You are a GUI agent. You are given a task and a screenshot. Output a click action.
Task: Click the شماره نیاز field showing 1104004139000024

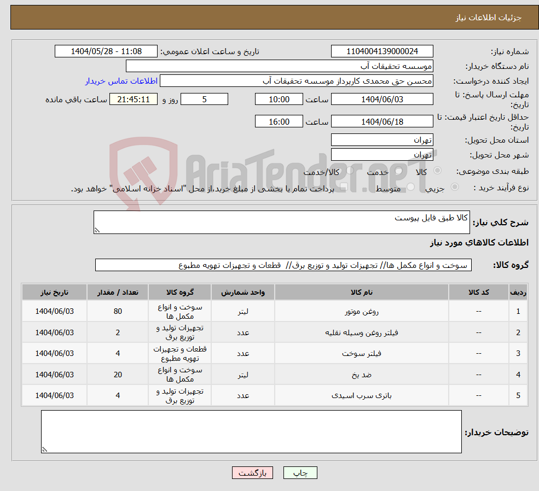click(x=381, y=51)
